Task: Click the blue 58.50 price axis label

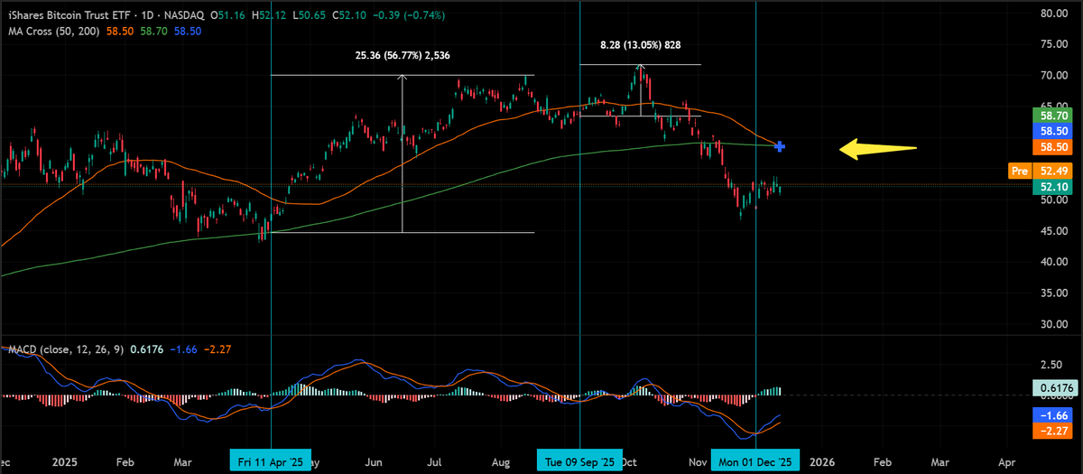Action: (x=1051, y=131)
